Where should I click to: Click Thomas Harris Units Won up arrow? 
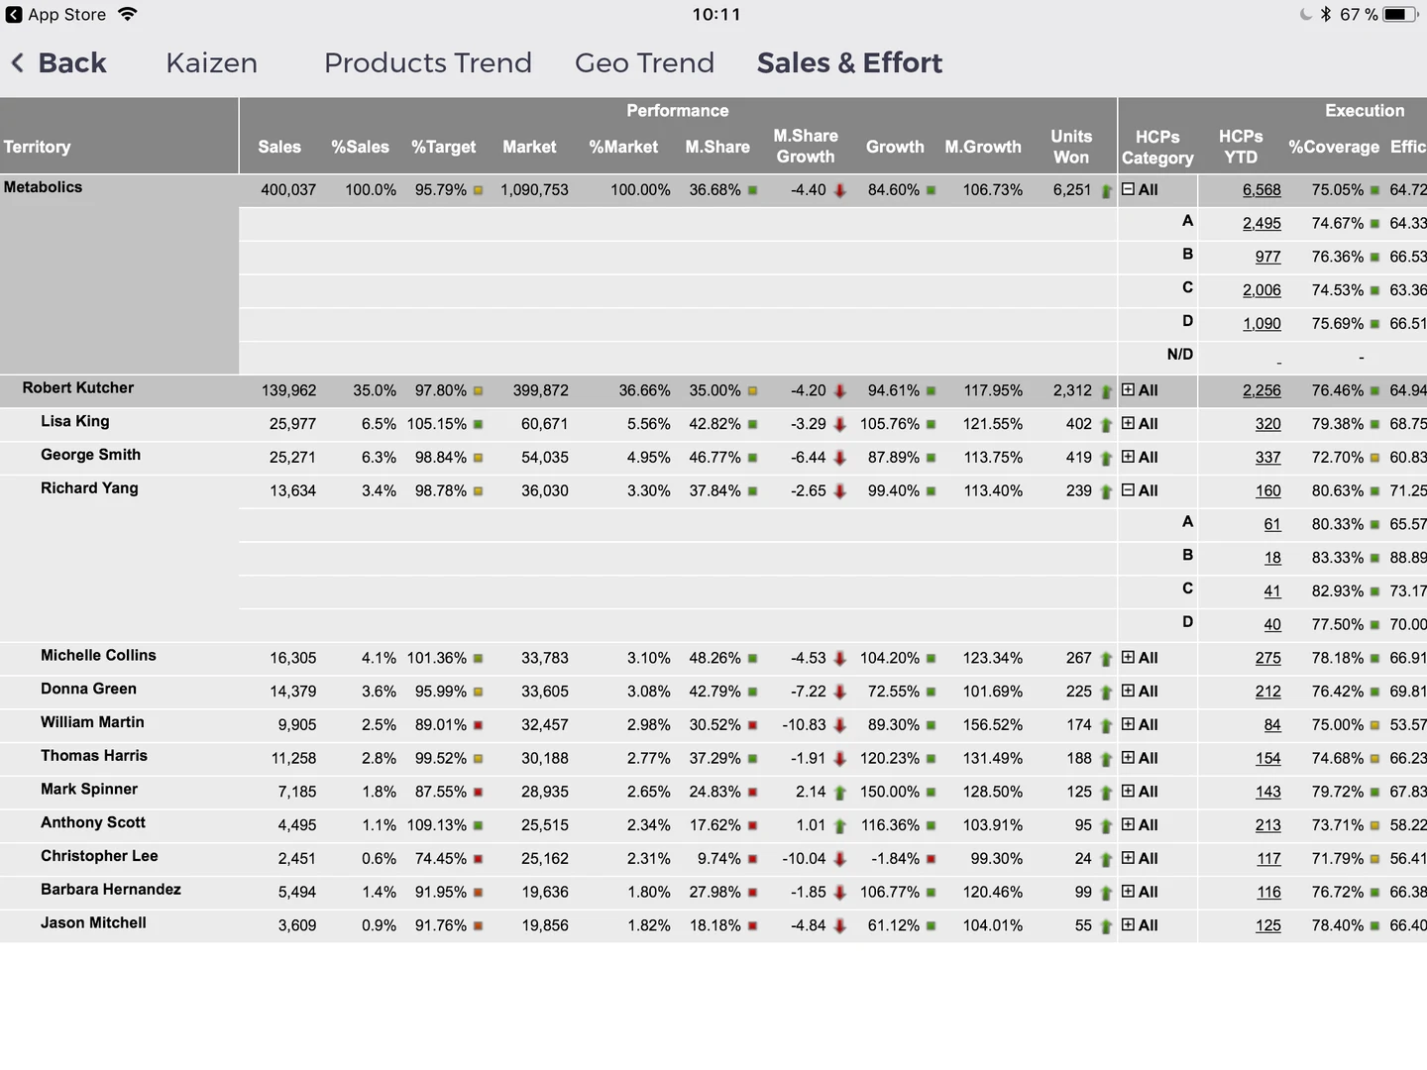click(x=1106, y=759)
